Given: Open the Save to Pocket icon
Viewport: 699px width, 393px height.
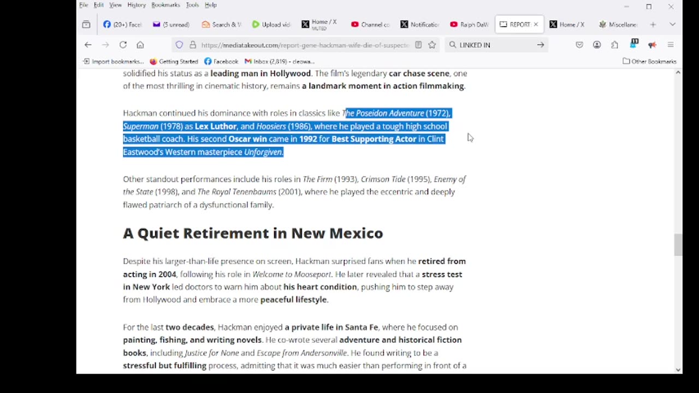Looking at the screenshot, I should [x=579, y=45].
